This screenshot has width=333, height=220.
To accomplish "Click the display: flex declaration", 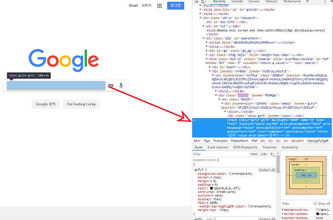I will pos(210,199).
